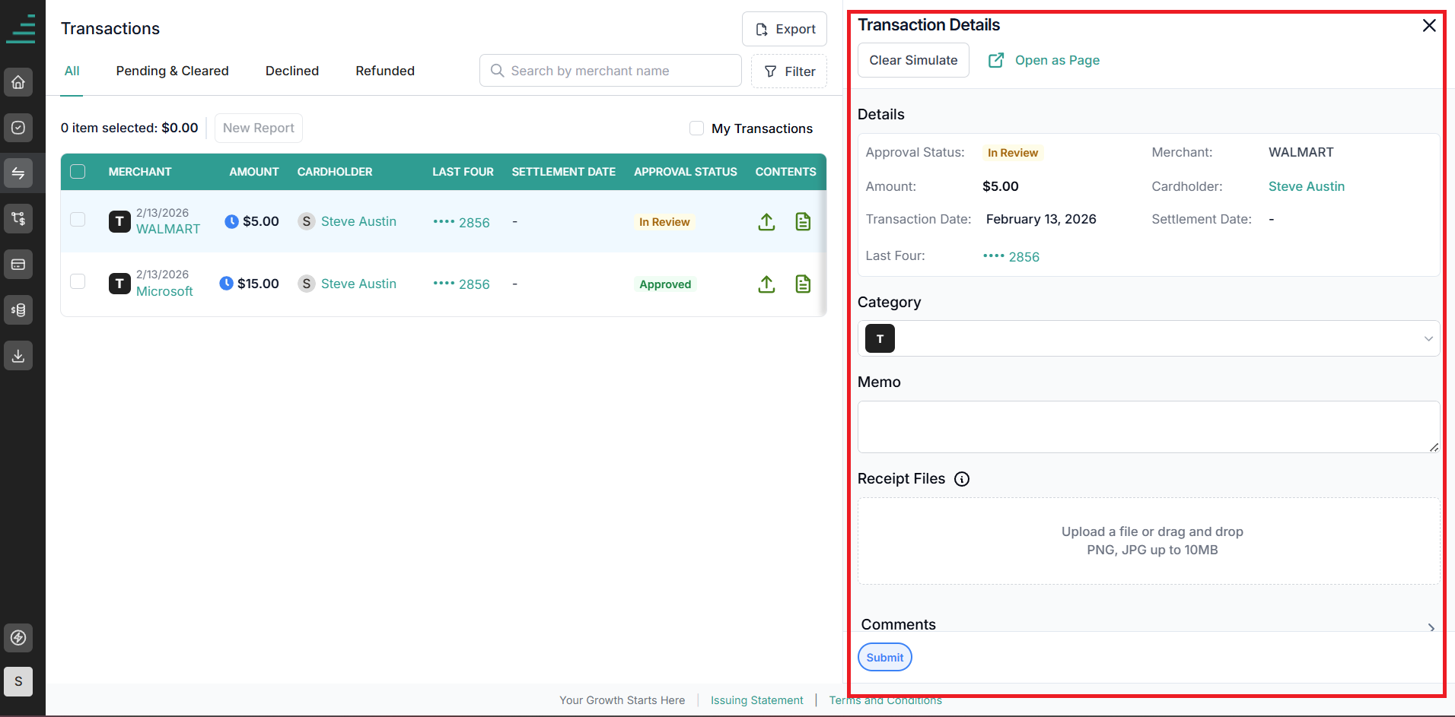1455x717 pixels.
Task: Open the S user avatar in sidebar
Action: pos(18,681)
